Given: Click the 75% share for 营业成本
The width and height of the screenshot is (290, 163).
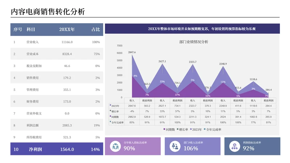Looking at the screenshot, I should coord(97,54).
